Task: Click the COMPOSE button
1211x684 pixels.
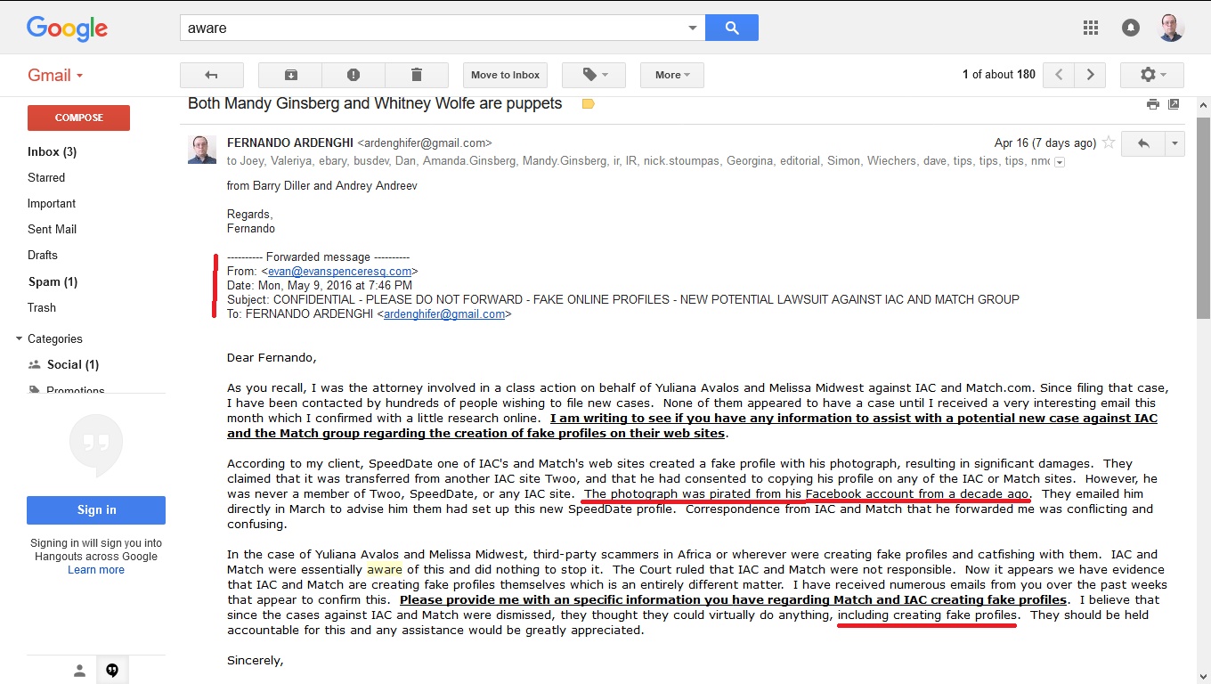Action: pyautogui.click(x=78, y=118)
